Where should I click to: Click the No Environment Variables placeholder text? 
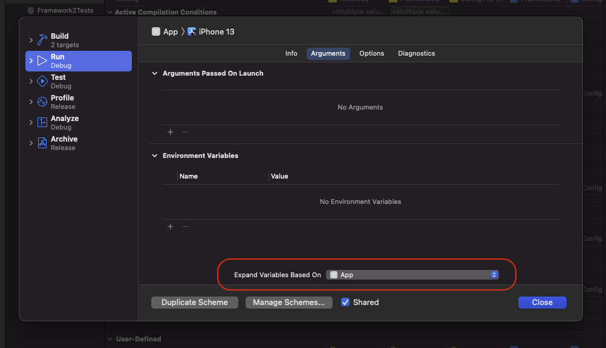360,202
